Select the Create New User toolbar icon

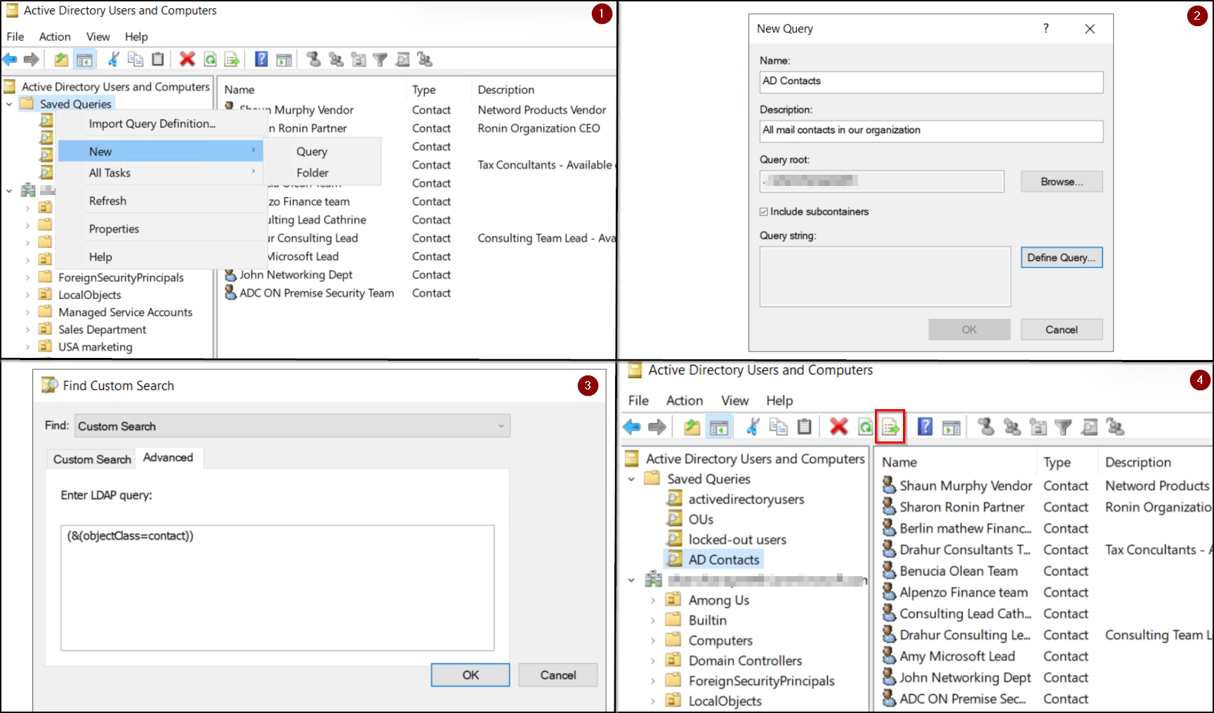click(x=314, y=59)
